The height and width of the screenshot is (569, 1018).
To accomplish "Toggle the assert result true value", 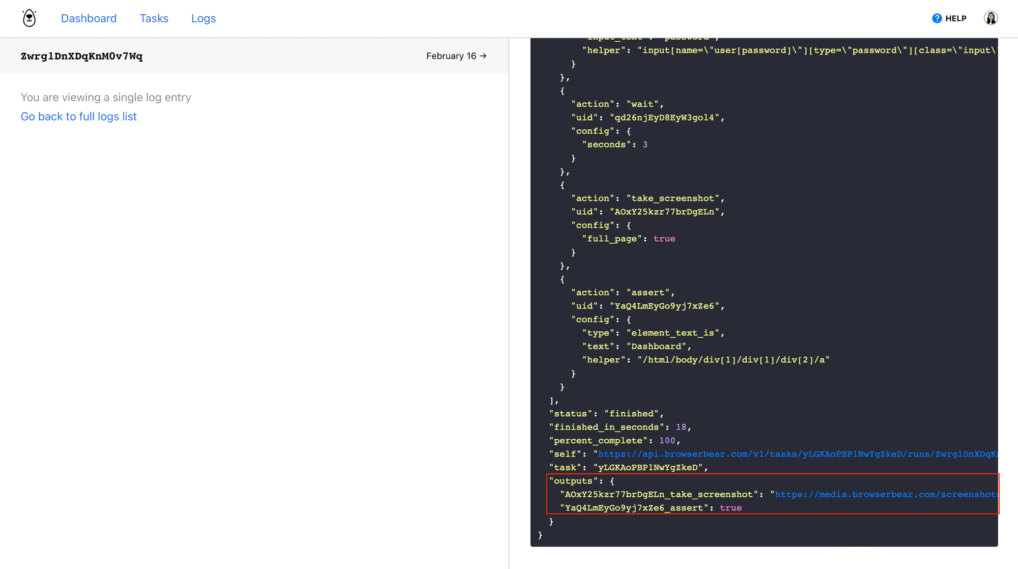I will [x=730, y=507].
